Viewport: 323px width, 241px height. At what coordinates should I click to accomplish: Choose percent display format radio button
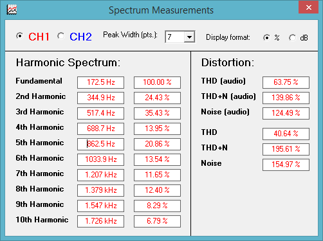(266, 38)
